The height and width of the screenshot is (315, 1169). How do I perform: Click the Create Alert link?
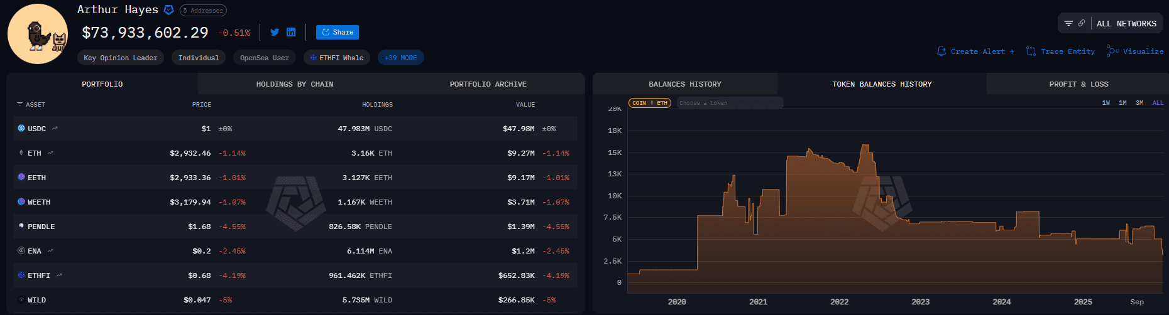[x=975, y=51]
